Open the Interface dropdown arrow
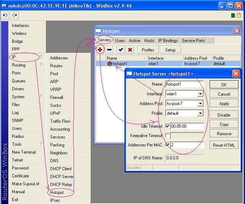Image resolution: width=245 pixels, height=204 pixels. [x=200, y=94]
